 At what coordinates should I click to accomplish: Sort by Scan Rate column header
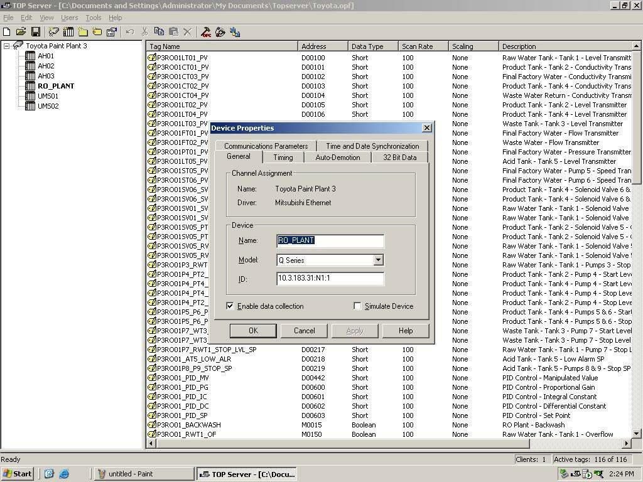click(x=424, y=46)
